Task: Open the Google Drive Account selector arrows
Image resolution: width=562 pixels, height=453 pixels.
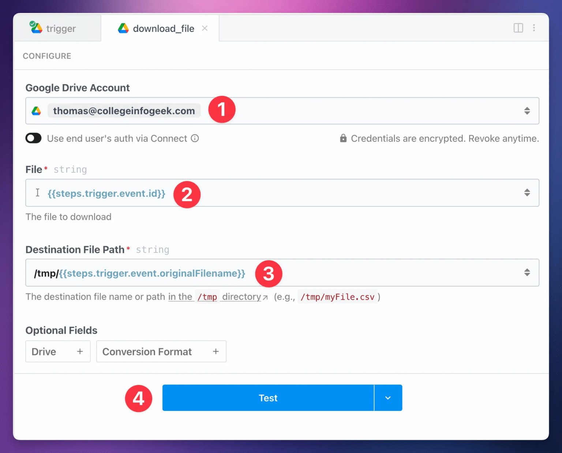Action: (x=527, y=111)
